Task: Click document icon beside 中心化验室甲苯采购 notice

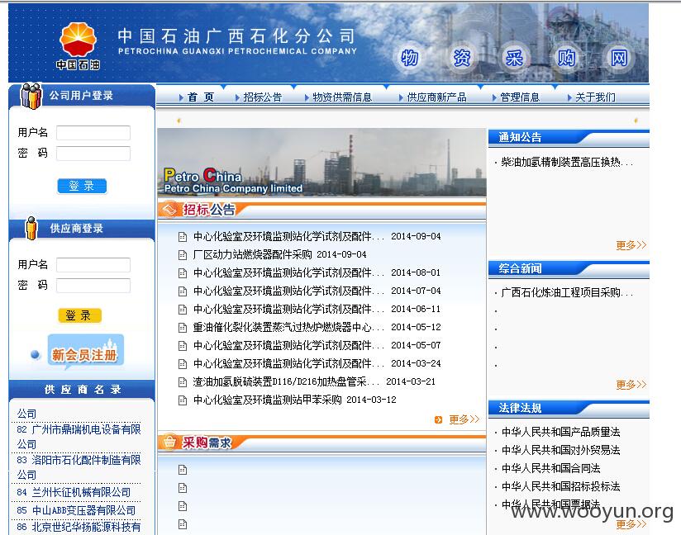Action: coord(183,400)
